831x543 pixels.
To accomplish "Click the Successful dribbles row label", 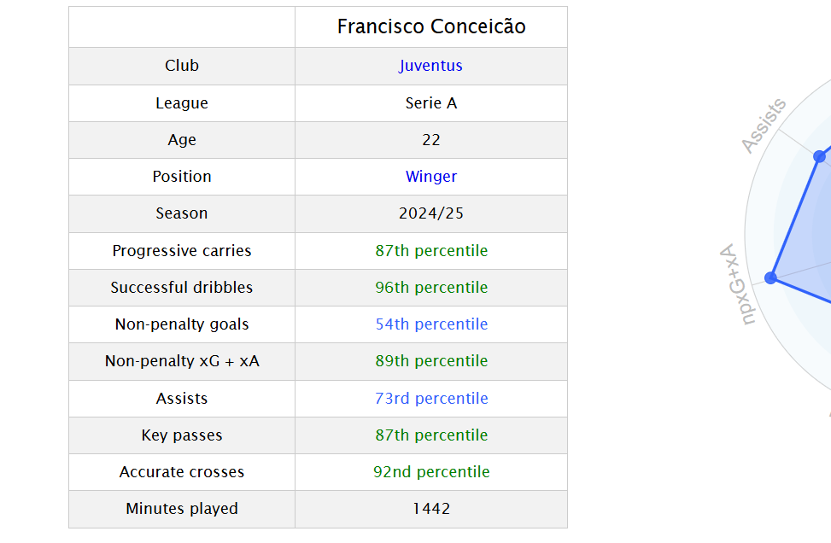I will click(182, 288).
